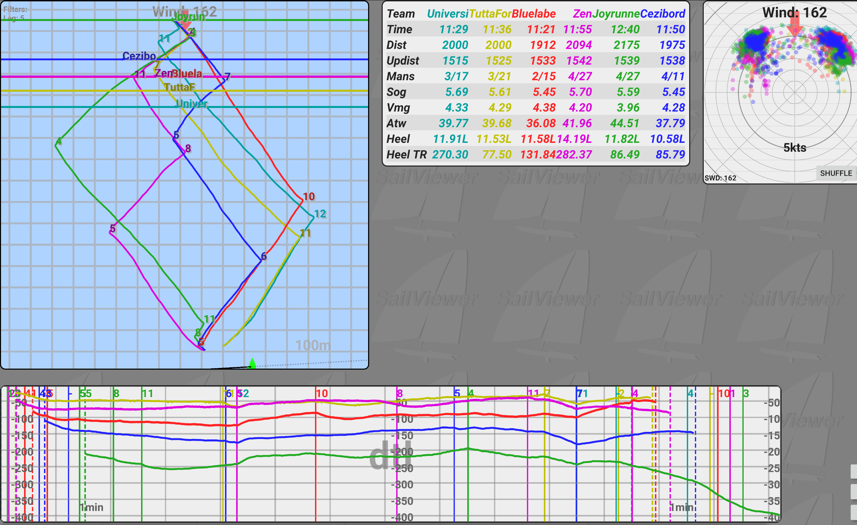This screenshot has width=857, height=525.
Task: Click the Cezibo finish line label on the map
Action: (x=139, y=56)
